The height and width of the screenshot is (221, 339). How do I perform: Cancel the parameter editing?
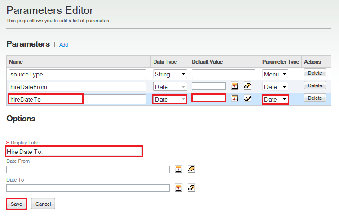[x=43, y=204]
